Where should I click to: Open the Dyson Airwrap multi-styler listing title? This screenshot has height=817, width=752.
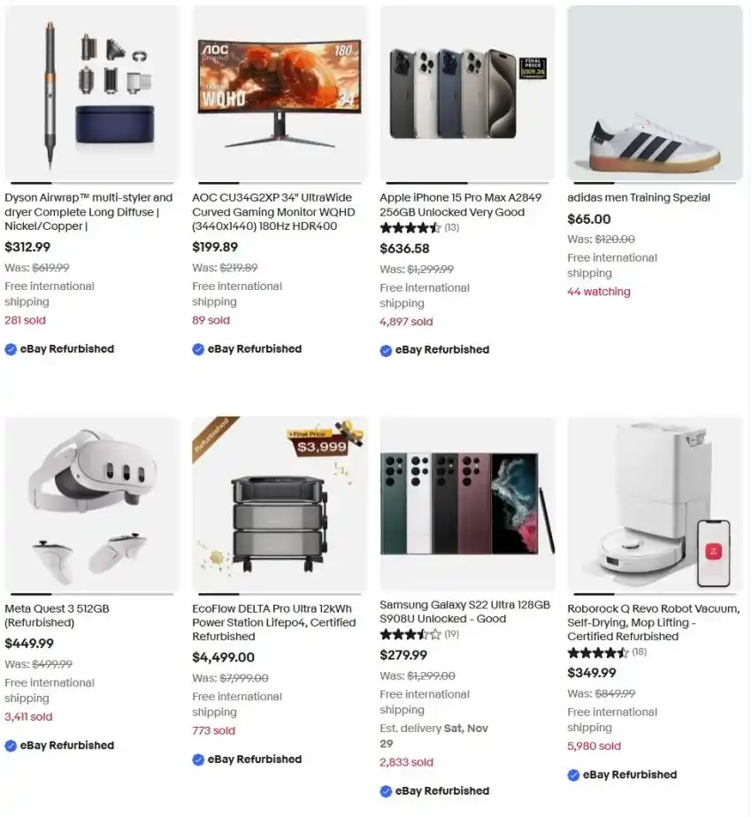(88, 211)
